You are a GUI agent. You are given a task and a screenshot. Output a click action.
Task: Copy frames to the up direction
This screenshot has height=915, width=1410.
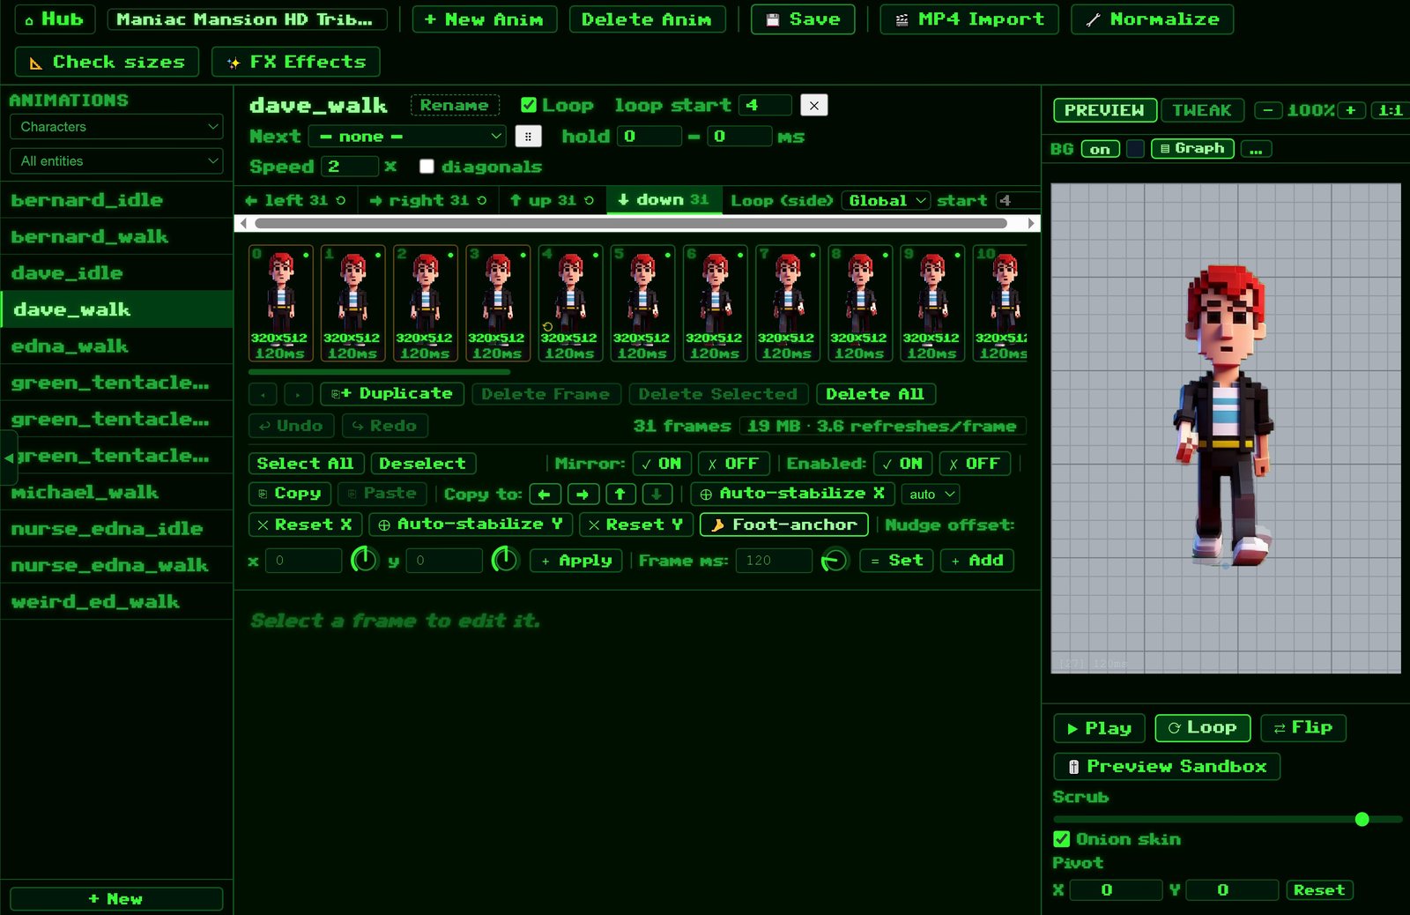click(x=620, y=495)
